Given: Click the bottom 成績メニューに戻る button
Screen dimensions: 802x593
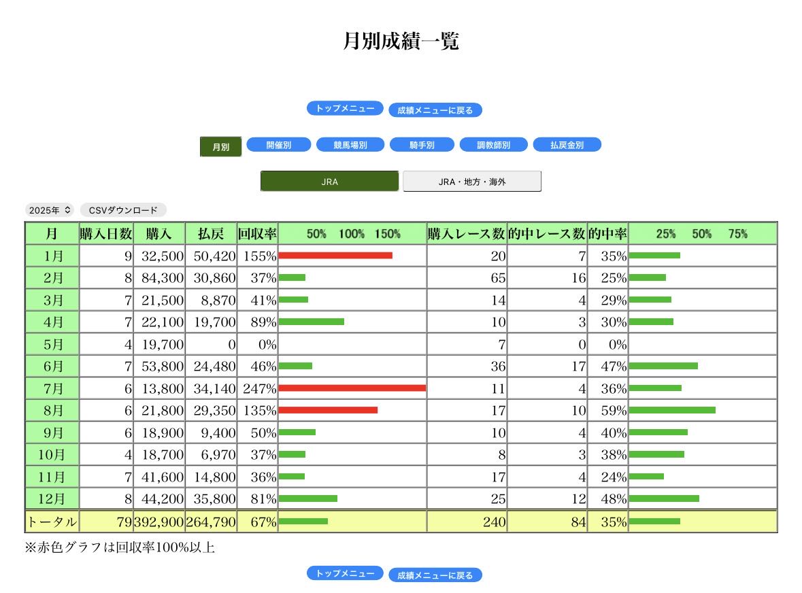Looking at the screenshot, I should coord(435,575).
